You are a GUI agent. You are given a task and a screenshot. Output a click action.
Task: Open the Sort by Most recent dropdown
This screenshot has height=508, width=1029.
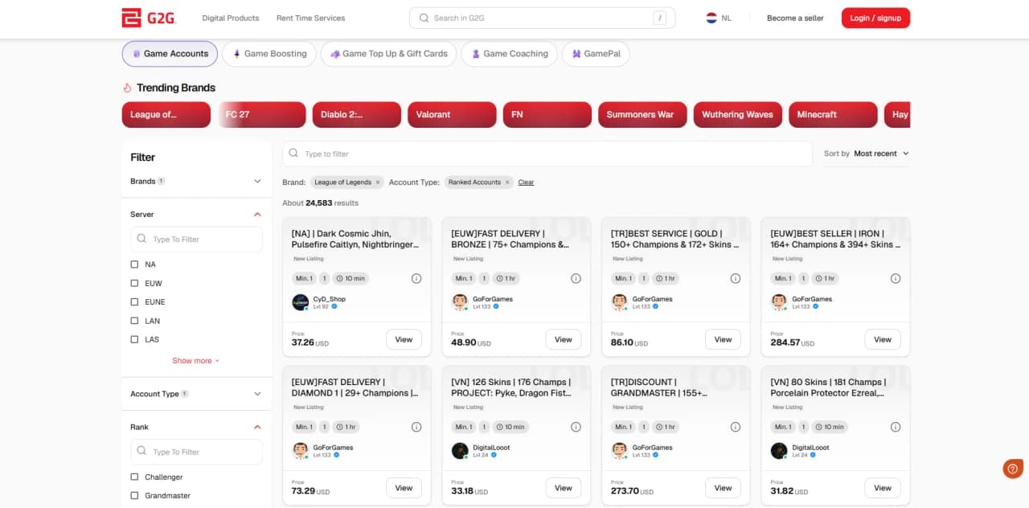[x=881, y=154]
